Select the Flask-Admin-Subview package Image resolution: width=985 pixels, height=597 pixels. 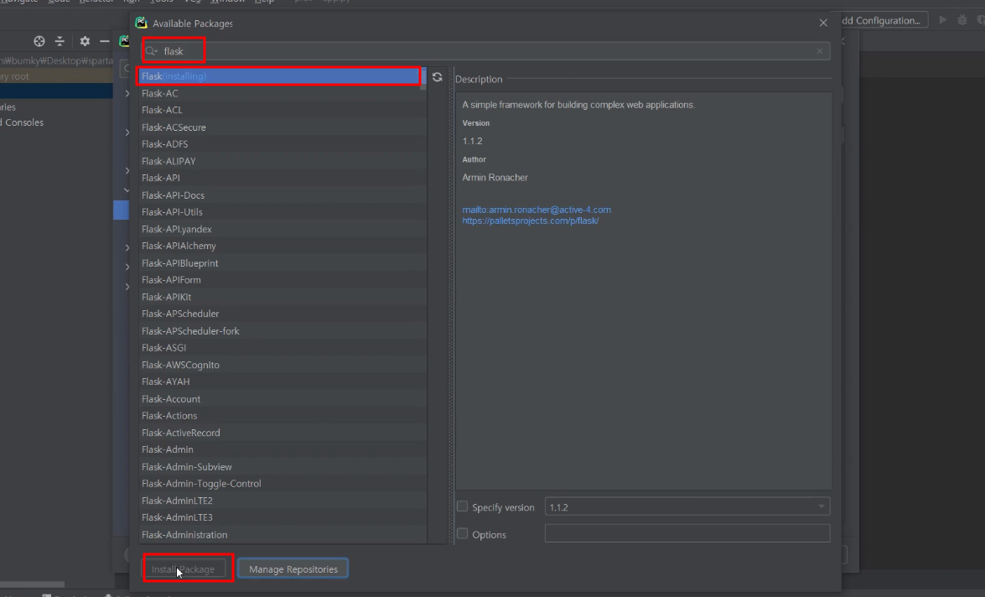(x=283, y=466)
